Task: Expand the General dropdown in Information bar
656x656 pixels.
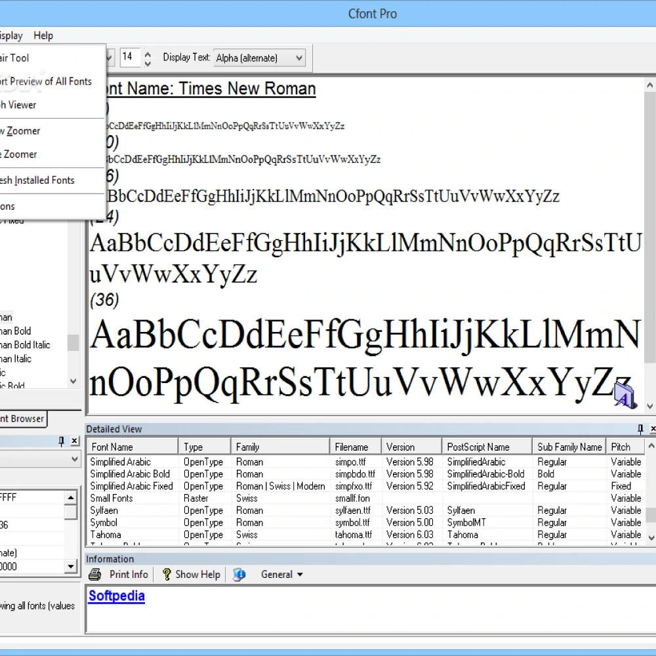Action: tap(281, 575)
